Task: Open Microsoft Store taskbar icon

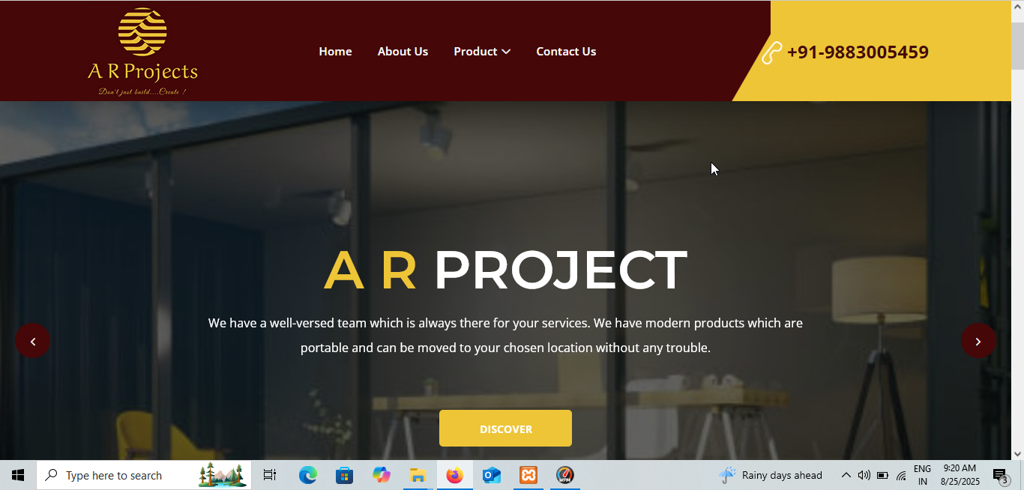Action: 344,475
